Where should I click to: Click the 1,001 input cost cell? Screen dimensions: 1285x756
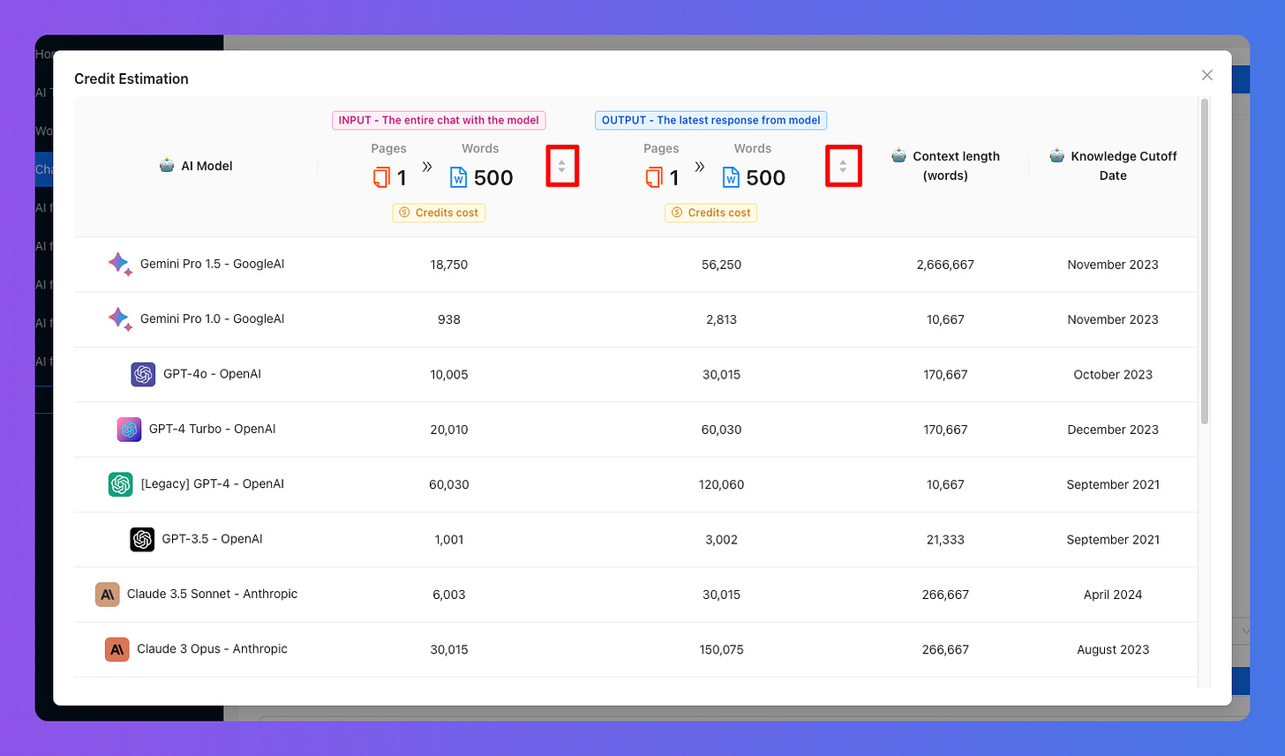[448, 540]
